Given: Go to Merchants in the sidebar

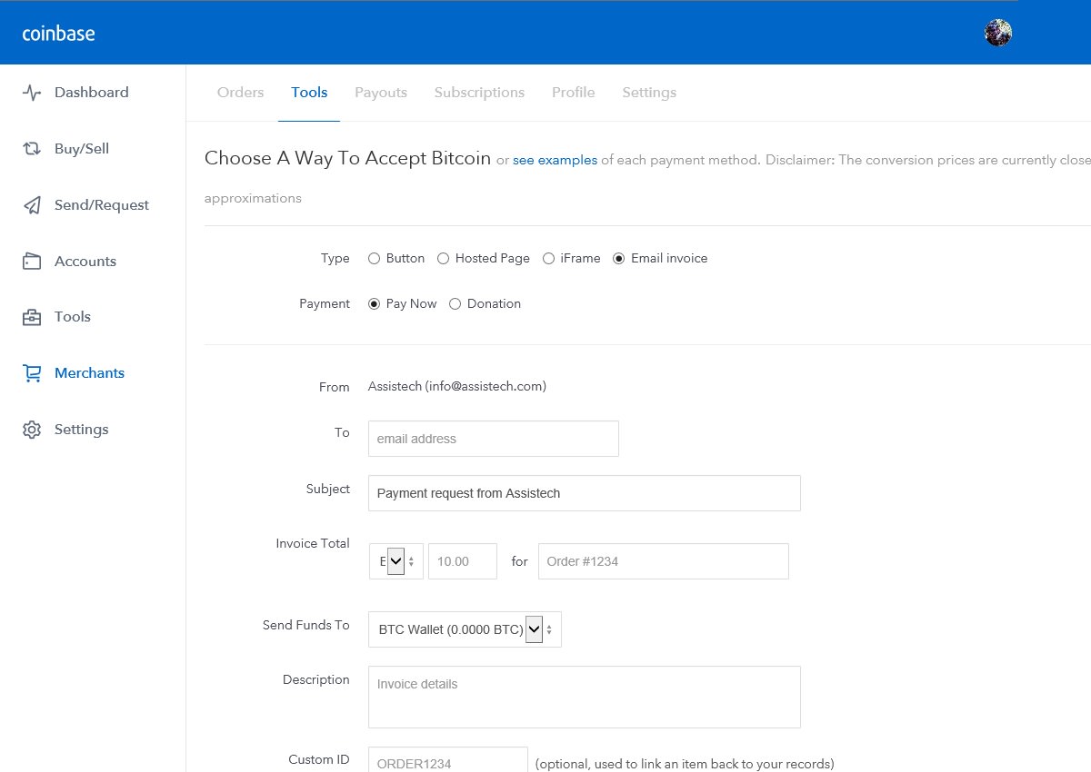Looking at the screenshot, I should [89, 373].
